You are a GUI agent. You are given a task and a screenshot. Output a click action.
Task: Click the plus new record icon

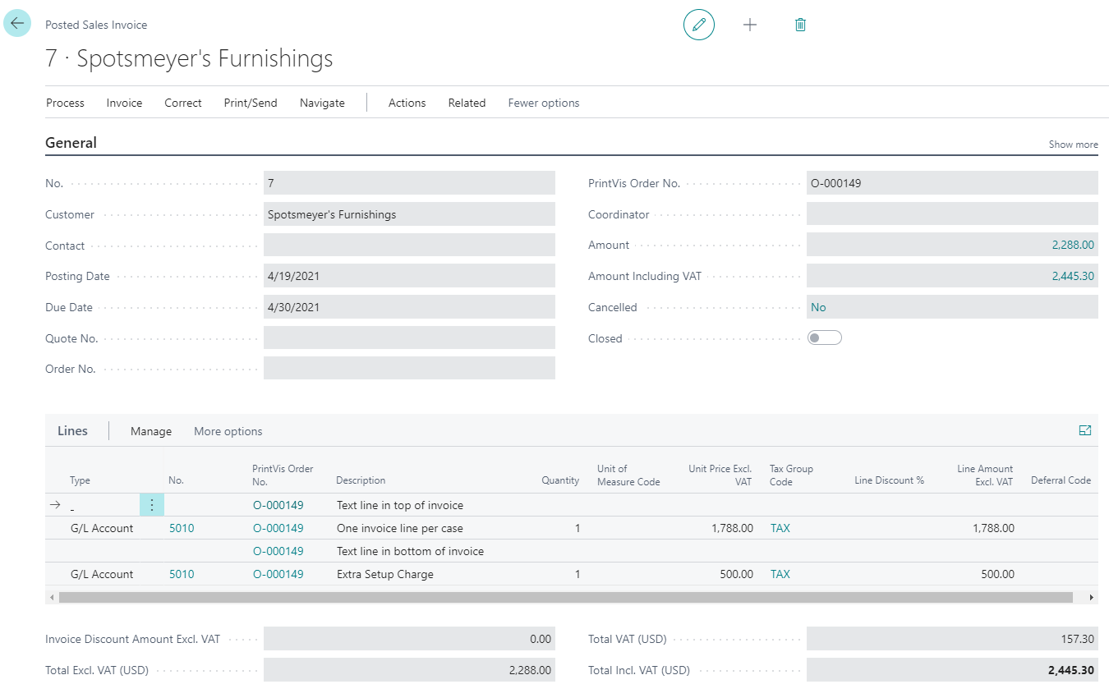tap(750, 25)
